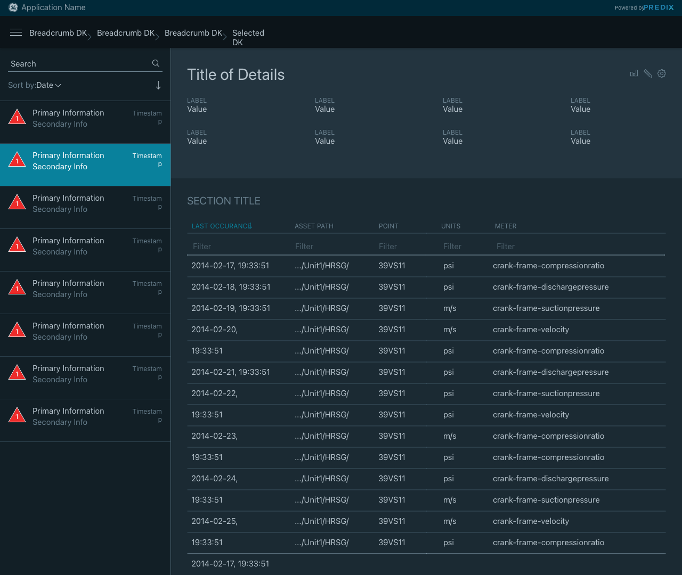Click the GE logo icon
This screenshot has width=682, height=575.
pyautogui.click(x=13, y=7)
